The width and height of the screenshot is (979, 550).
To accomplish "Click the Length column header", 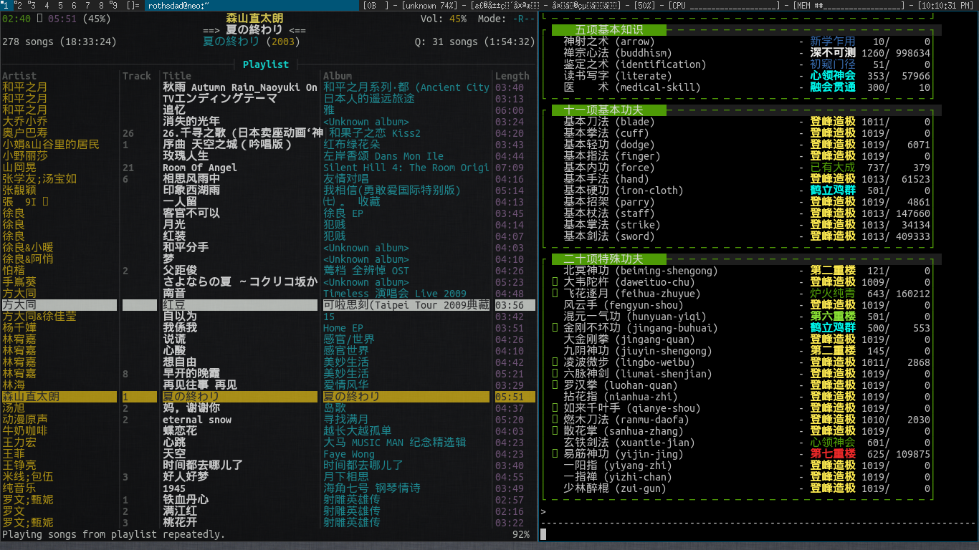I will [x=512, y=76].
